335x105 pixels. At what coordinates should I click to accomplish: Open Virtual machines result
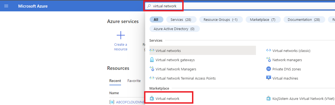[285, 78]
